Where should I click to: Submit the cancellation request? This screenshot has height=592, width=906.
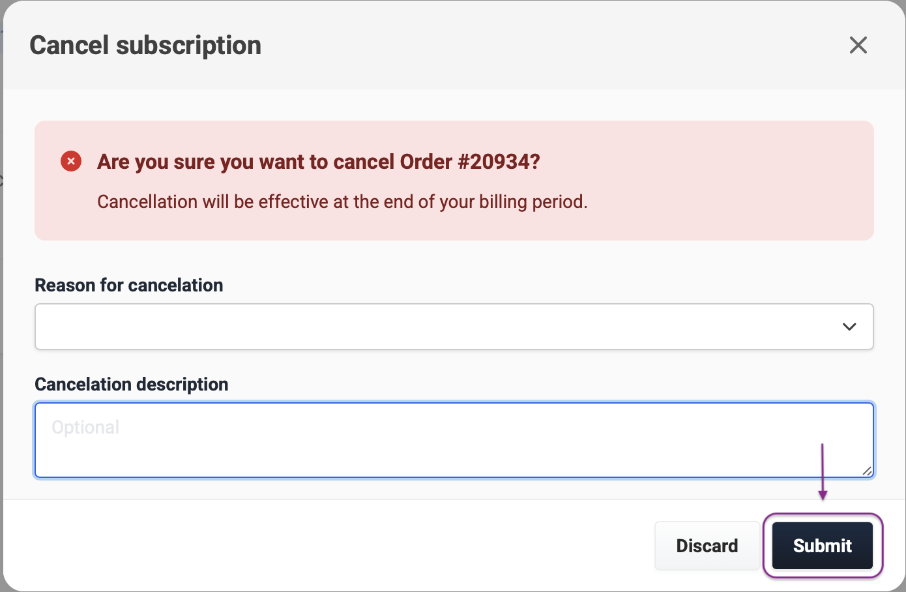[822, 546]
